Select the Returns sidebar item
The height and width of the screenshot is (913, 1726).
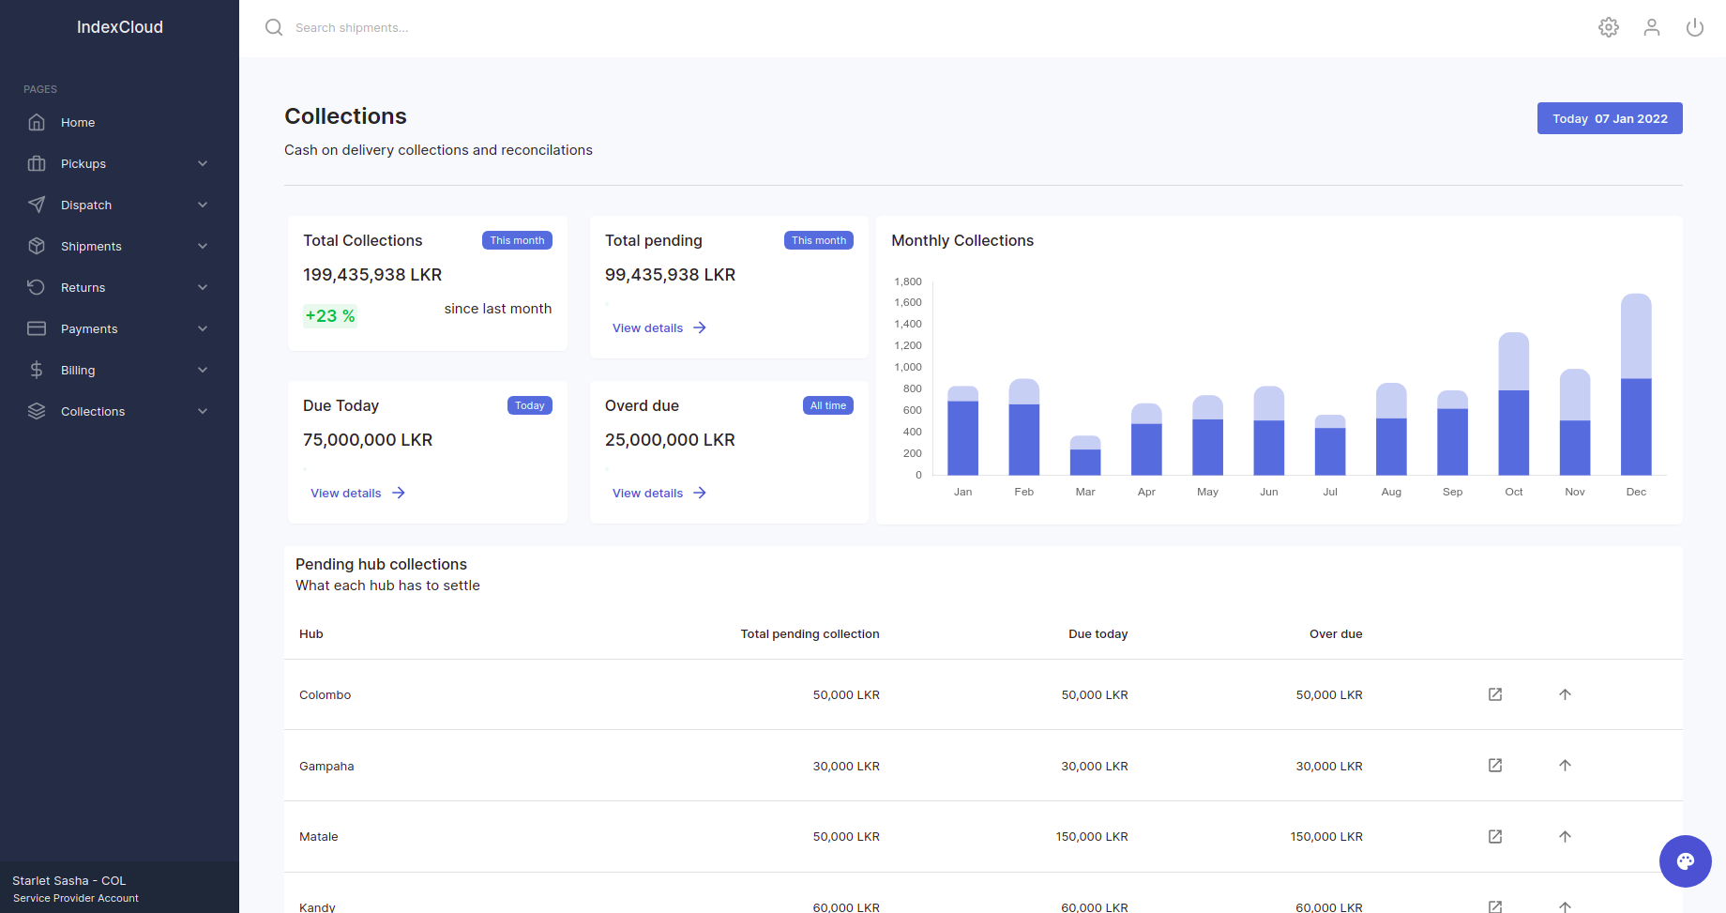point(83,287)
